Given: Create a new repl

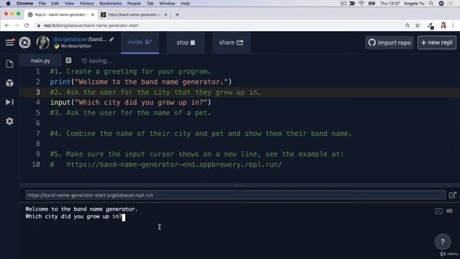Looking at the screenshot, I should [x=437, y=42].
